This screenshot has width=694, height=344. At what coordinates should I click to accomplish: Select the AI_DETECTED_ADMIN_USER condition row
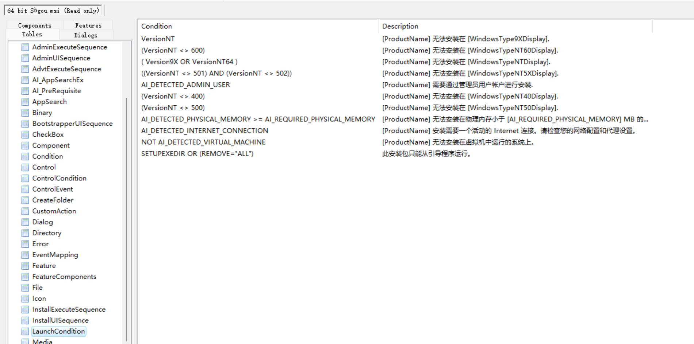pos(185,85)
